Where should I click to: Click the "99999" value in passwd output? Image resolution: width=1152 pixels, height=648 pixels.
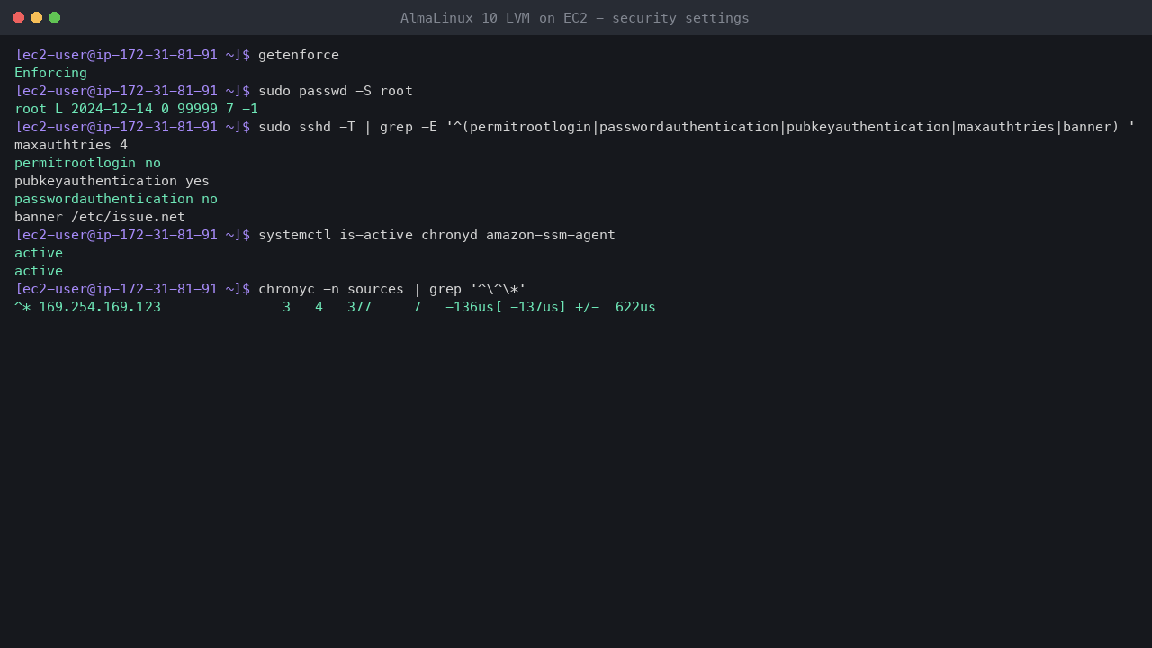(197, 109)
